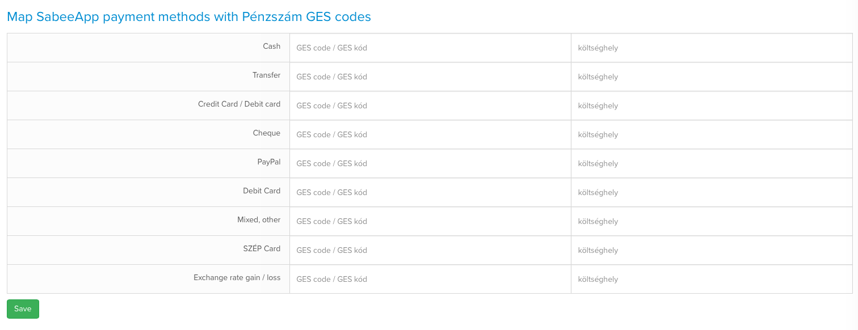
Task: Click the Cash költséghely input field
Action: [712, 48]
